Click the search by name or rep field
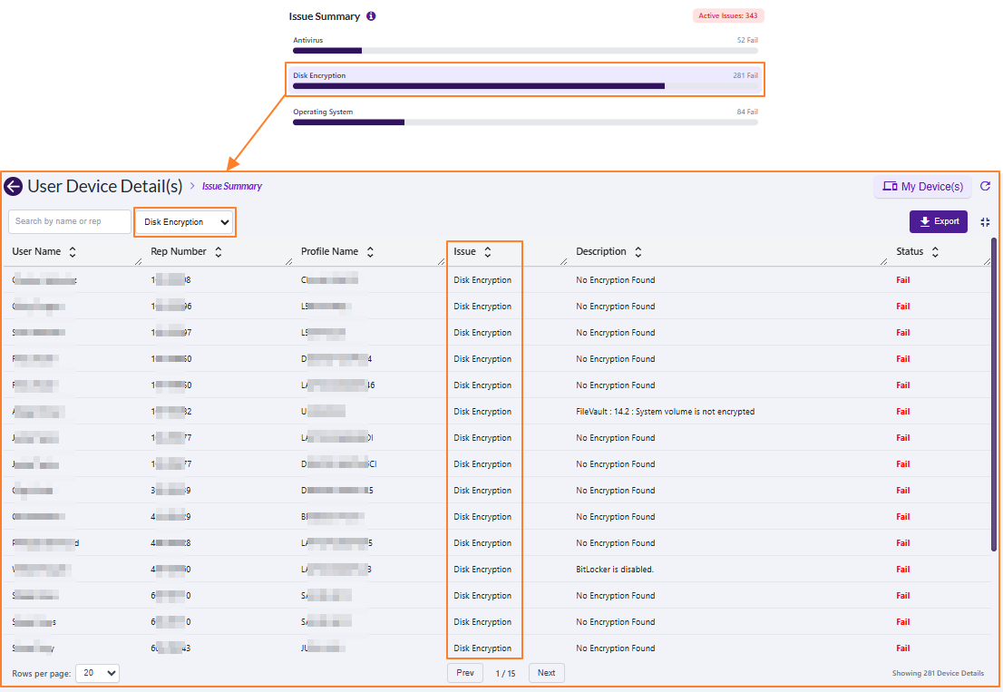This screenshot has width=1003, height=692. [x=70, y=221]
